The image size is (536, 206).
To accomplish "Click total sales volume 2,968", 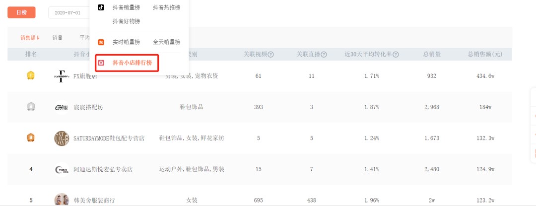I will pos(431,107).
